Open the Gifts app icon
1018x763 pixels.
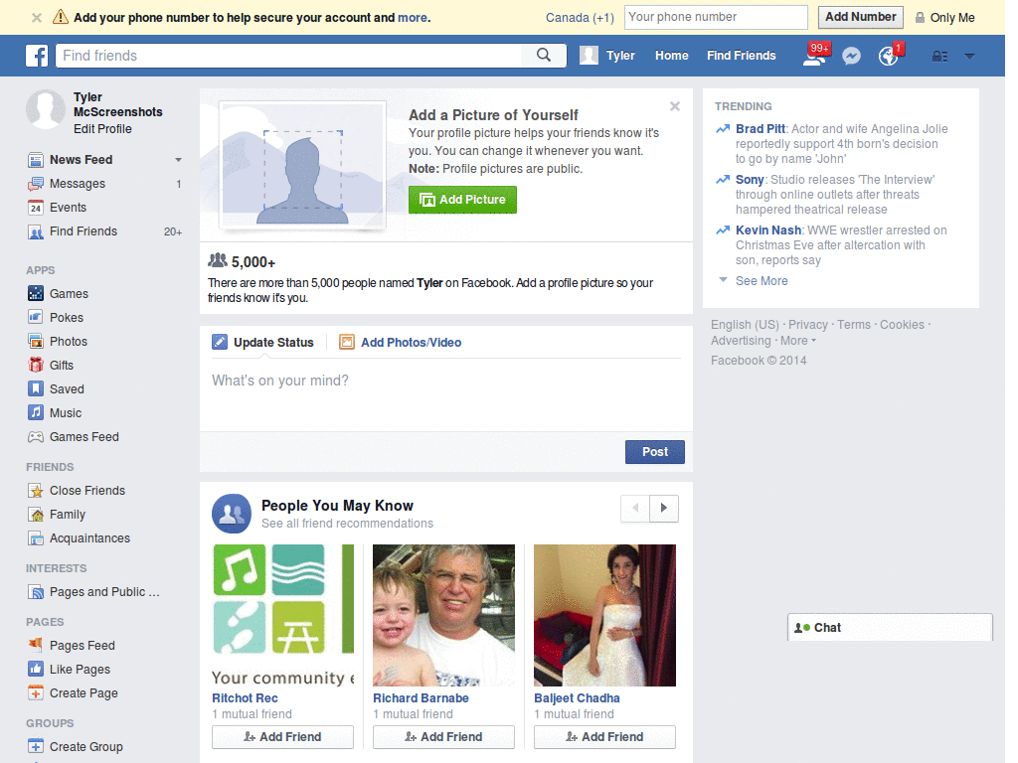click(36, 366)
